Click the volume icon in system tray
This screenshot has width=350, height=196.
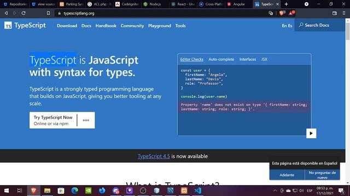[301, 191]
